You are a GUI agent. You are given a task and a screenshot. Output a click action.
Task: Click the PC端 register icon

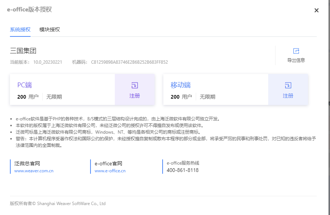[x=135, y=85]
